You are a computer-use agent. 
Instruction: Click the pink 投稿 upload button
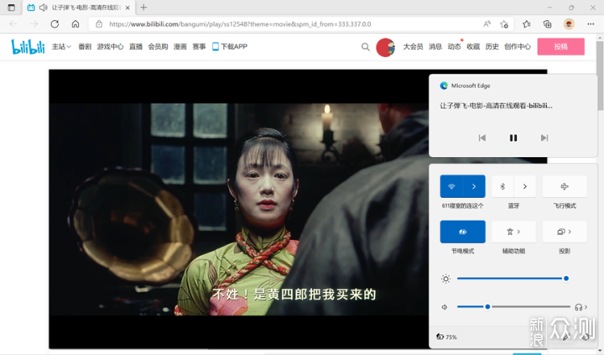point(561,47)
